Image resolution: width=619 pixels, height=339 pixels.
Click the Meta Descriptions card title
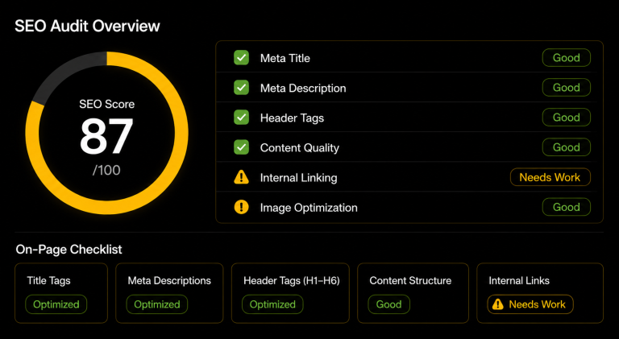[x=169, y=281]
